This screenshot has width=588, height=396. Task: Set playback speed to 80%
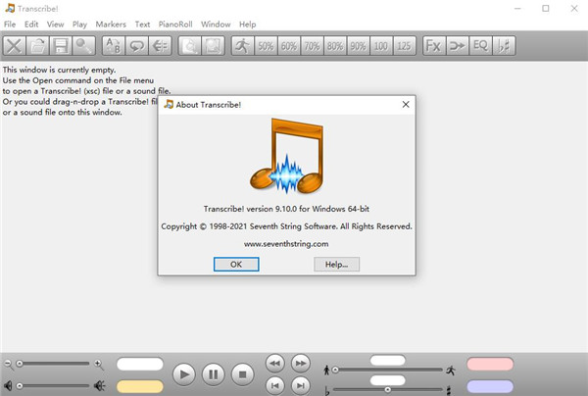(335, 46)
